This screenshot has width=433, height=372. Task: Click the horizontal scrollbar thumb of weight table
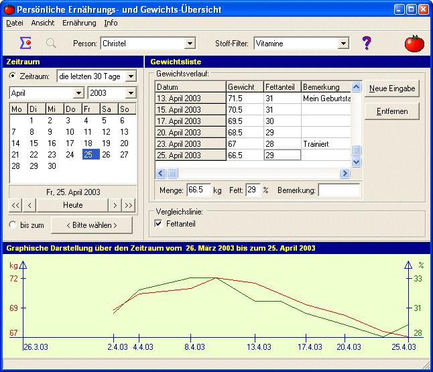click(172, 174)
